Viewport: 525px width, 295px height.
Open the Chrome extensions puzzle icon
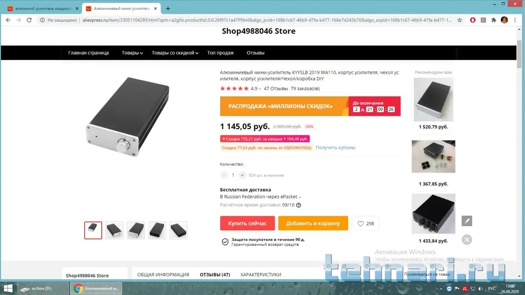494,20
